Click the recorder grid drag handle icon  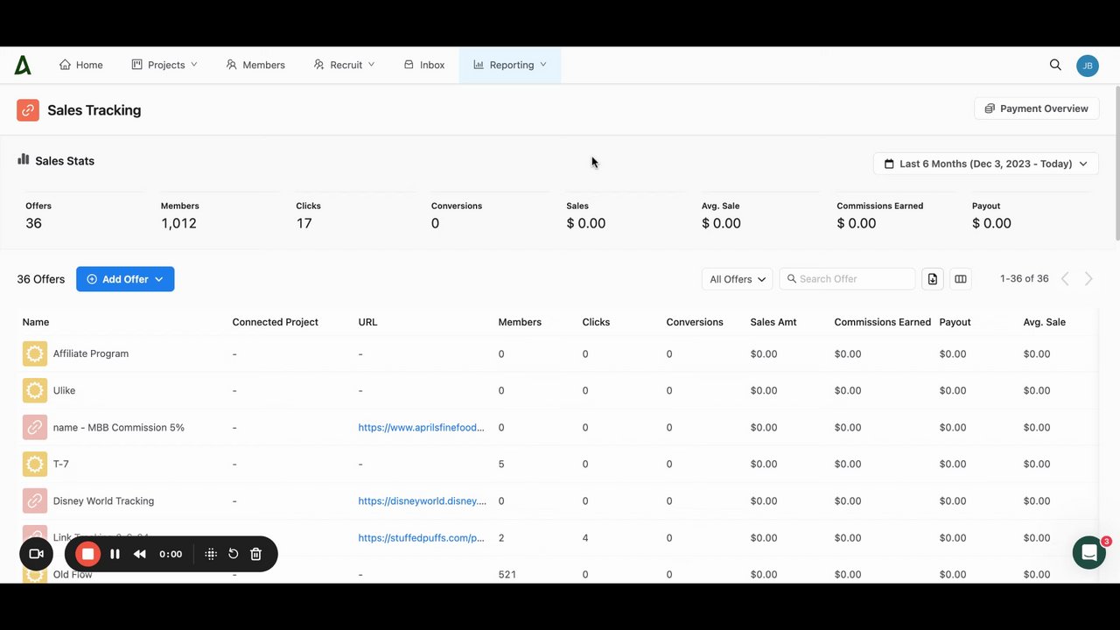click(211, 554)
